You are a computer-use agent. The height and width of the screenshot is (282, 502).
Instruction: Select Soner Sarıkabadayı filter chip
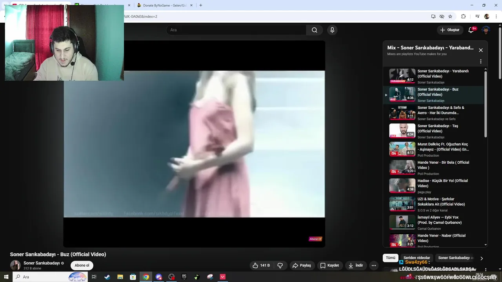click(x=455, y=258)
